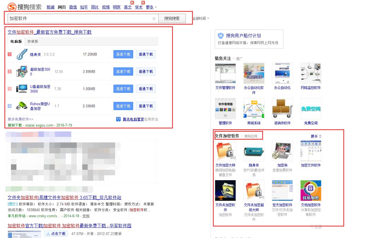Switch to the 英文 search tab
Screen dimensions: 365x238
click(128, 7)
